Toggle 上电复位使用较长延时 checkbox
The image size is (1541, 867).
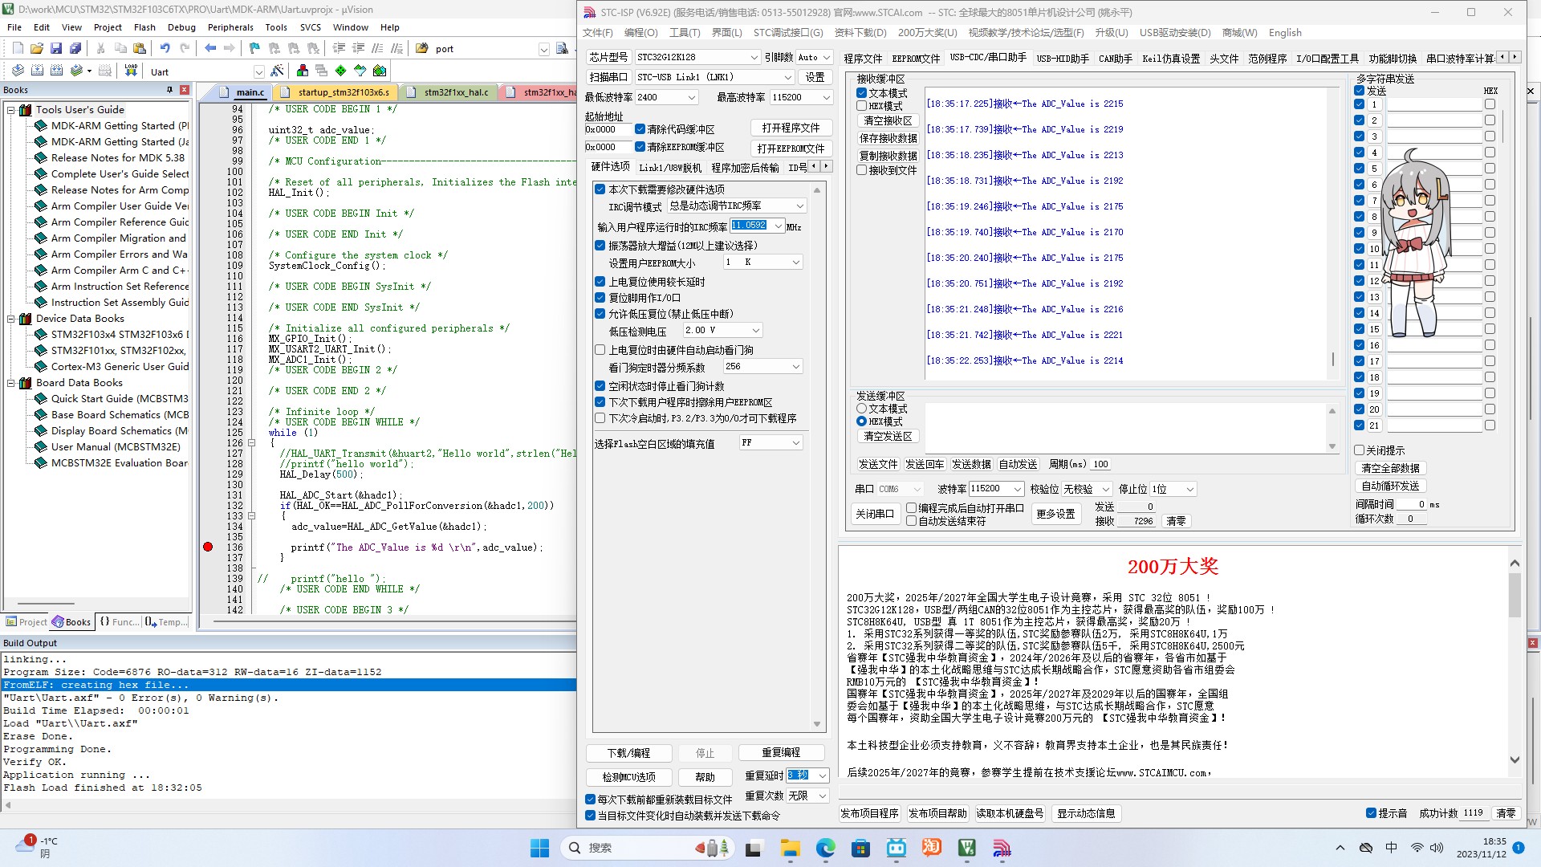coord(600,282)
